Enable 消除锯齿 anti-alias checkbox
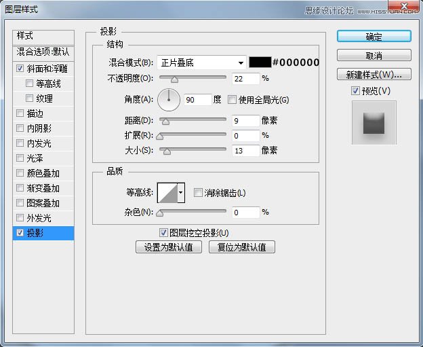This screenshot has width=423, height=347. [x=198, y=193]
